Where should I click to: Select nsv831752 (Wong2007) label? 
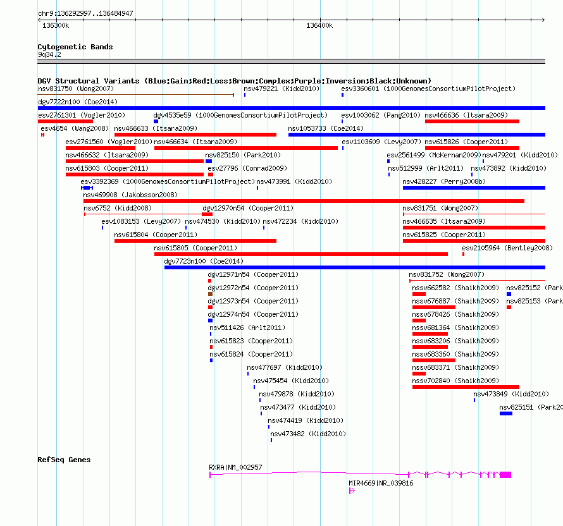[447, 274]
